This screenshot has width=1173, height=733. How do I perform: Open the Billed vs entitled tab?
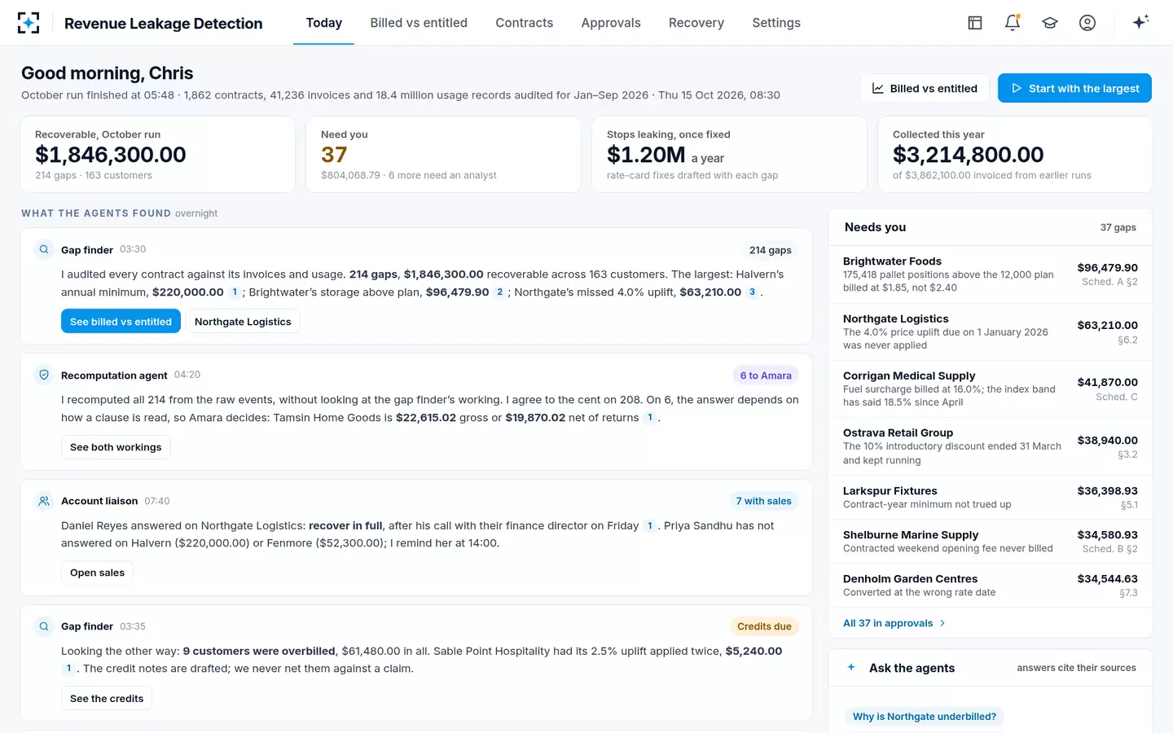pyautogui.click(x=419, y=23)
